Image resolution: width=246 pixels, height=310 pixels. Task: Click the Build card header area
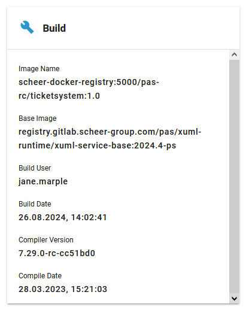coord(123,28)
